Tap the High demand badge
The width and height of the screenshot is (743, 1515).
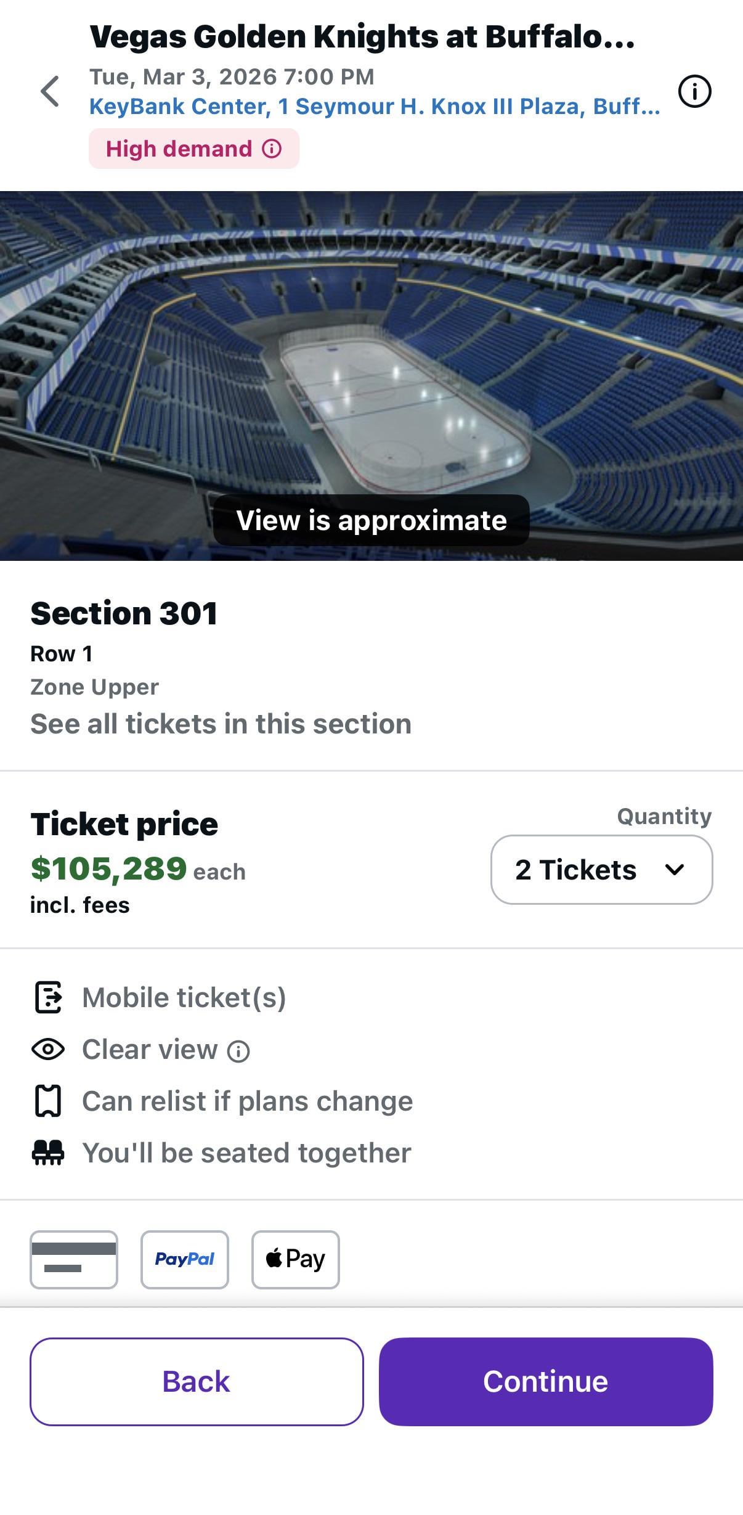click(x=179, y=149)
